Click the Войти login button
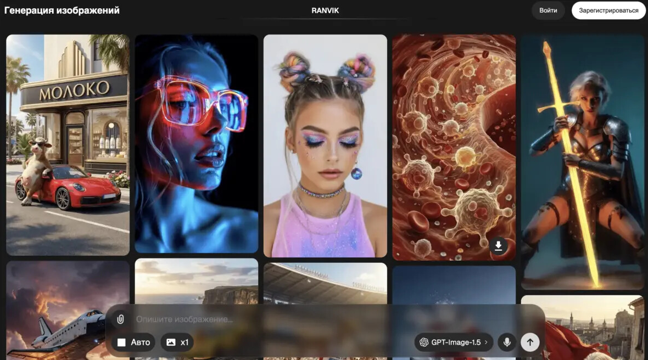 (548, 10)
